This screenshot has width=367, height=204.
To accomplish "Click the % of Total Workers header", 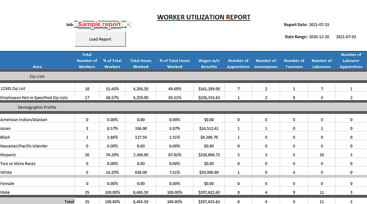I will (x=112, y=64).
